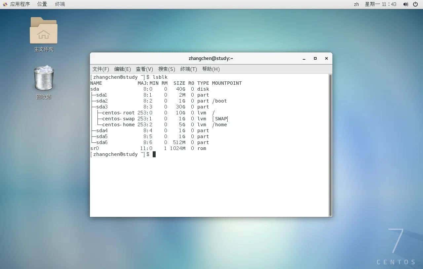Viewport: 423px width, 269px height.
Task: Open the 搜索(S) menu in terminal
Action: 167,69
